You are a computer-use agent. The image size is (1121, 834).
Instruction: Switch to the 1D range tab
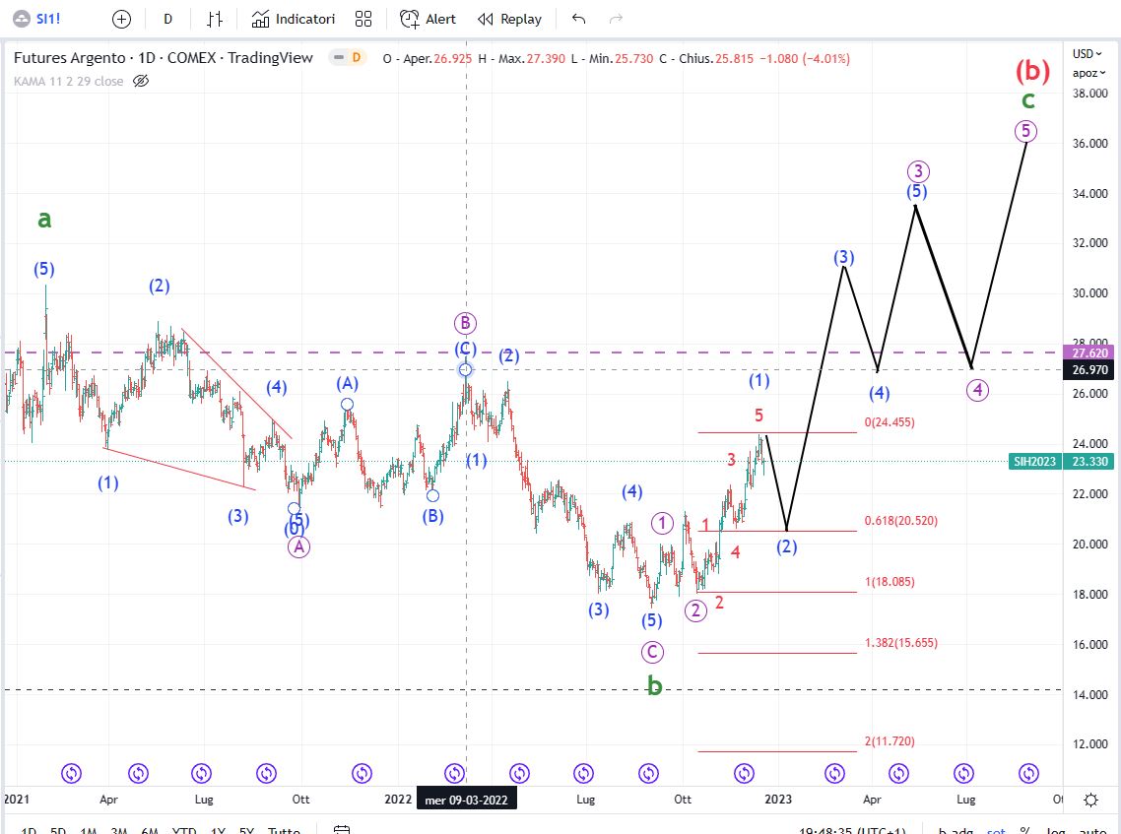(x=29, y=830)
